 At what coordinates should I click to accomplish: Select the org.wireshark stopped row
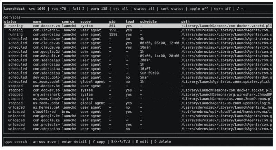pyautogui.click(x=138, y=94)
